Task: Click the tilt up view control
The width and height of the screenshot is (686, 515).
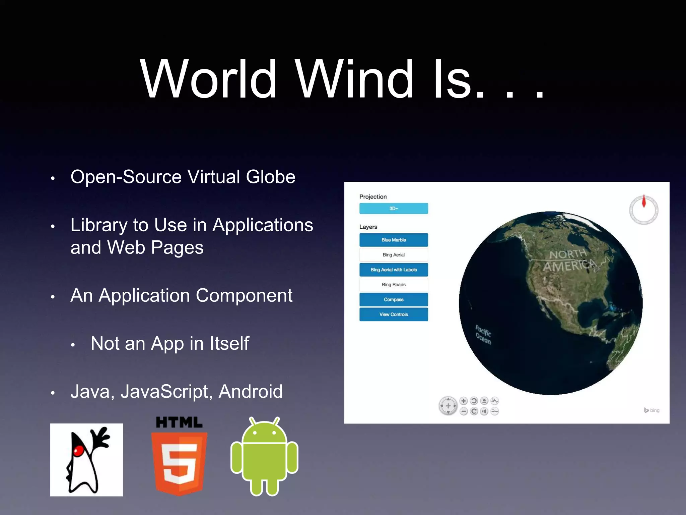Action: [484, 401]
